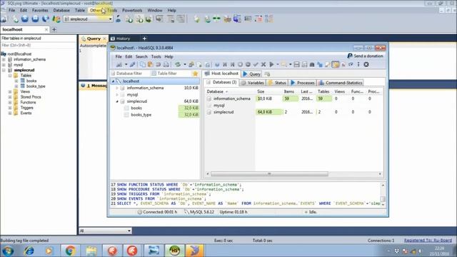Click the green checkmark post icon in HeidiSQL
Viewport: 457px width, 257px height.
[x=256, y=65]
